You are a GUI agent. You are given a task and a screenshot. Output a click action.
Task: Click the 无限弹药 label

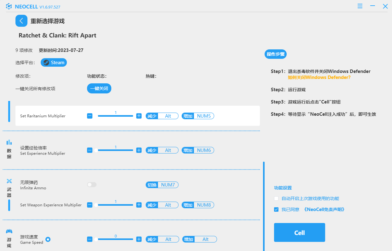(x=29, y=182)
